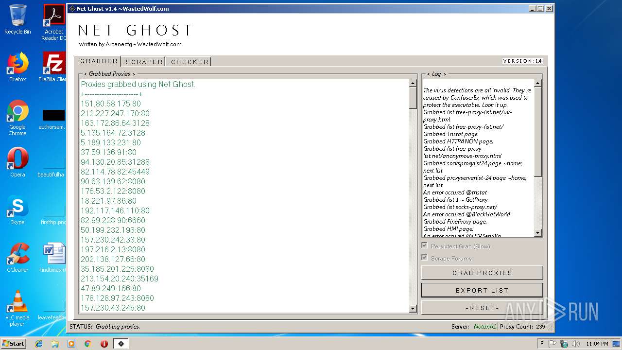This screenshot has width=622, height=350.
Task: Open the Recycle Bin desktop icon
Action: tap(17, 19)
